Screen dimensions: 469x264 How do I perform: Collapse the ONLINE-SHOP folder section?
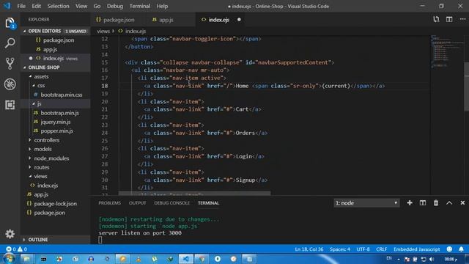tap(44, 67)
